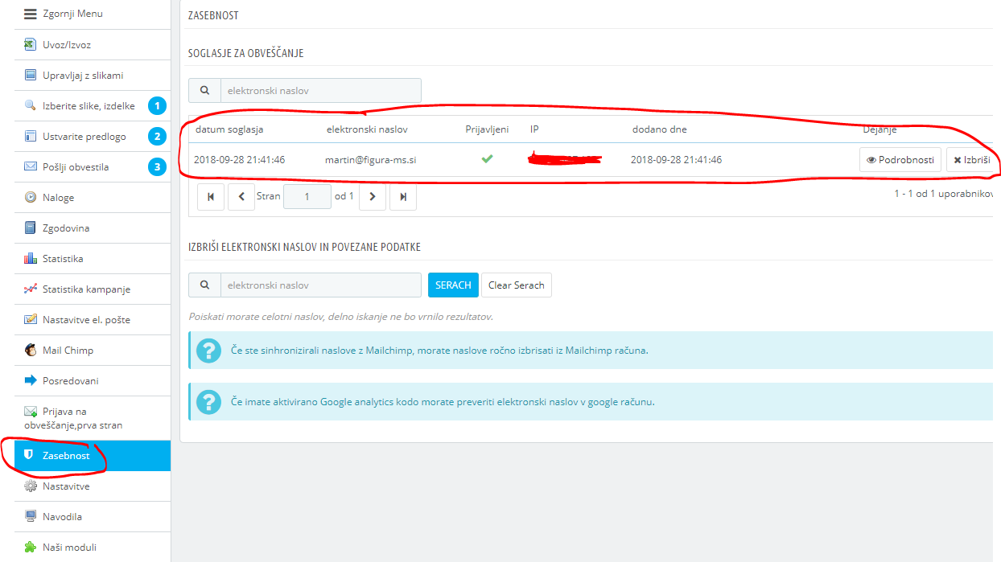Click the dodano dne column header
The height and width of the screenshot is (562, 1001).
660,129
